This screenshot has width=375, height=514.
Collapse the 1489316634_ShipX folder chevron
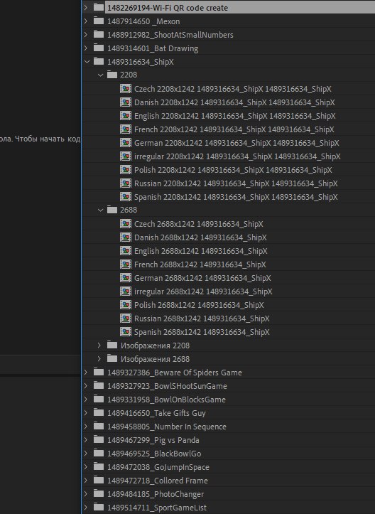click(x=87, y=62)
